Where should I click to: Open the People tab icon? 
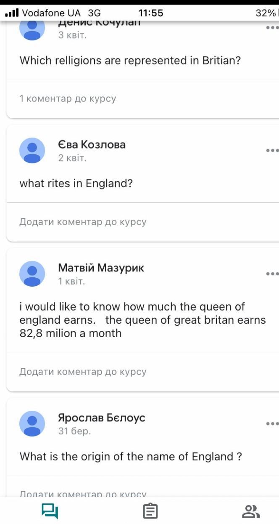click(251, 511)
